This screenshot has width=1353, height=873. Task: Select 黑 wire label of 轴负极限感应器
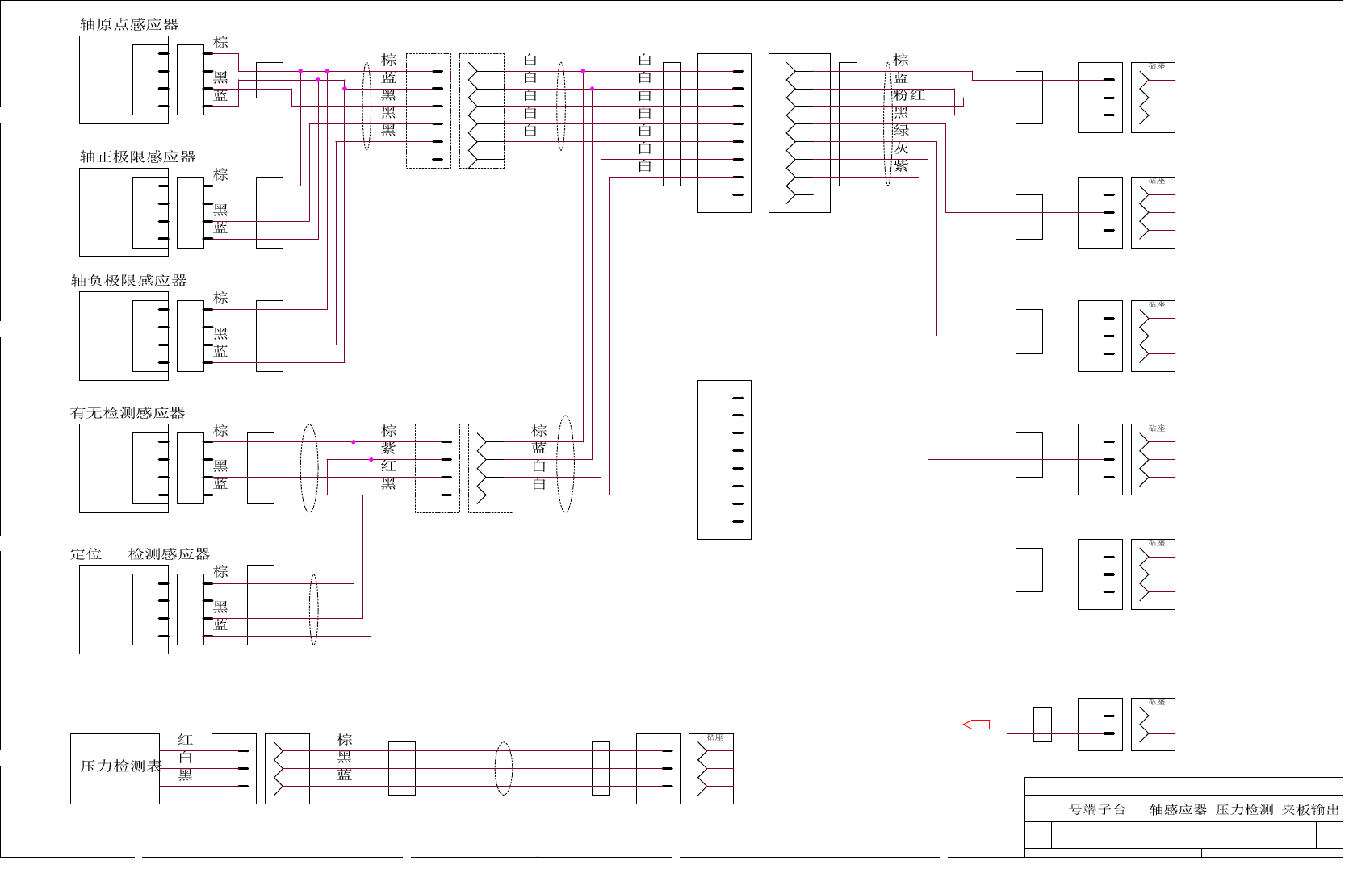pos(220,333)
